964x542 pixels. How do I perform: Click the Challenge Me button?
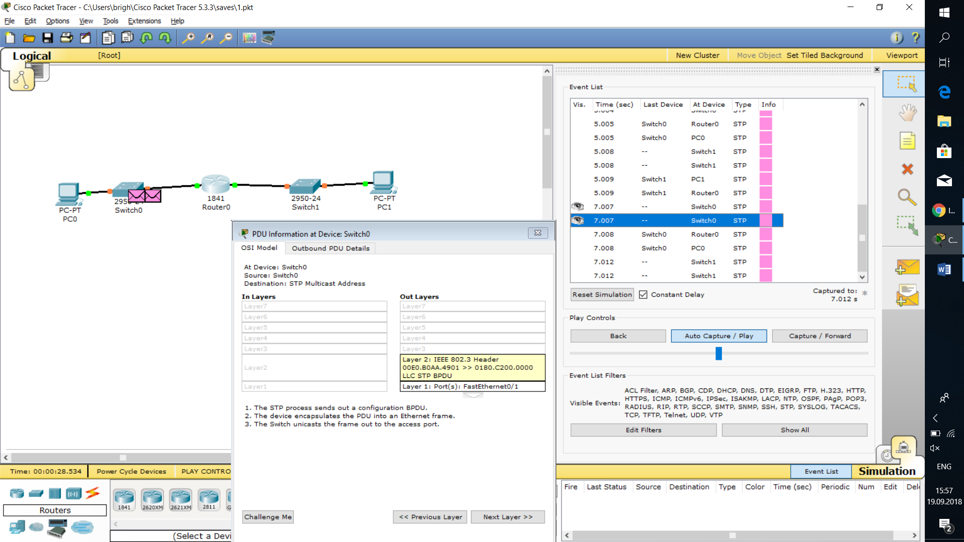pos(268,517)
